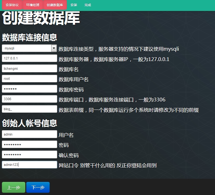
Task: Click the 数据库密码 password field
Action: (29, 89)
